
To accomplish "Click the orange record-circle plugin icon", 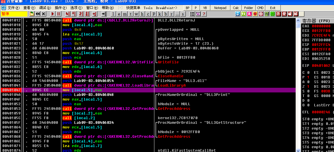I will pos(255,14).
